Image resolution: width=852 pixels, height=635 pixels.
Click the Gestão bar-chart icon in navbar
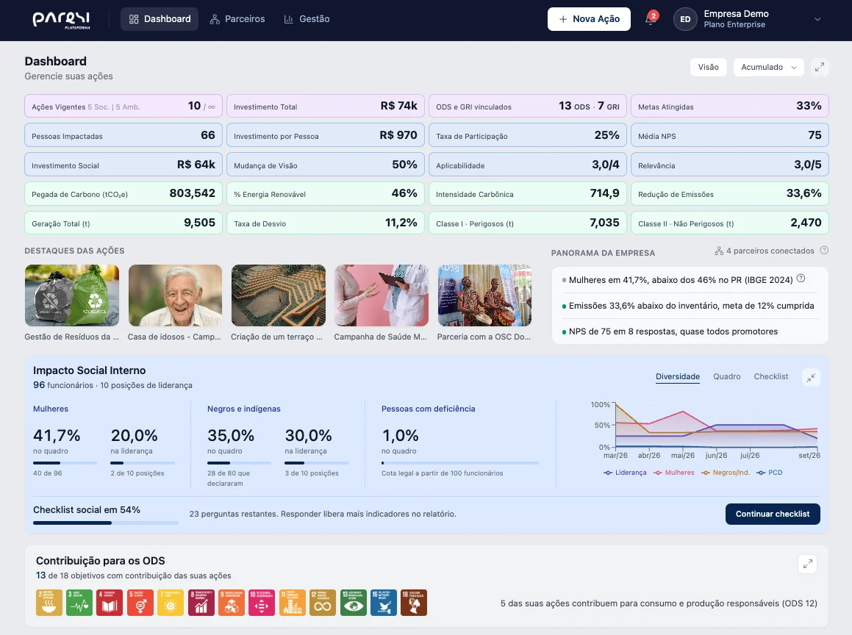(288, 19)
